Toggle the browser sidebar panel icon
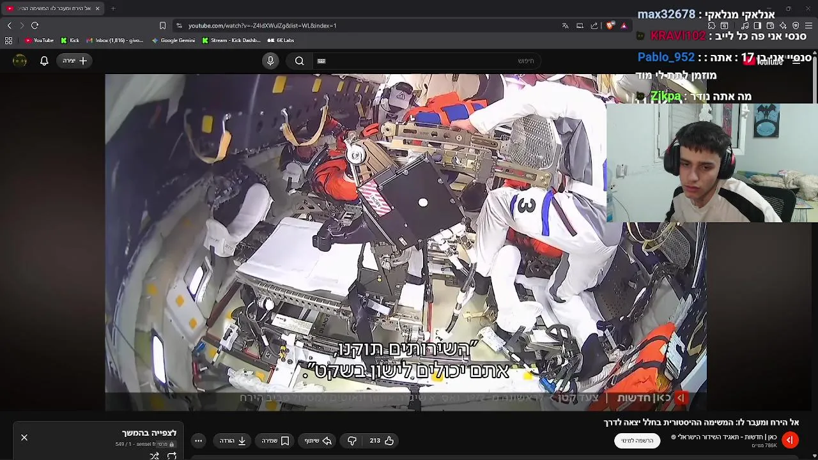Image resolution: width=818 pixels, height=460 pixels. click(x=757, y=26)
